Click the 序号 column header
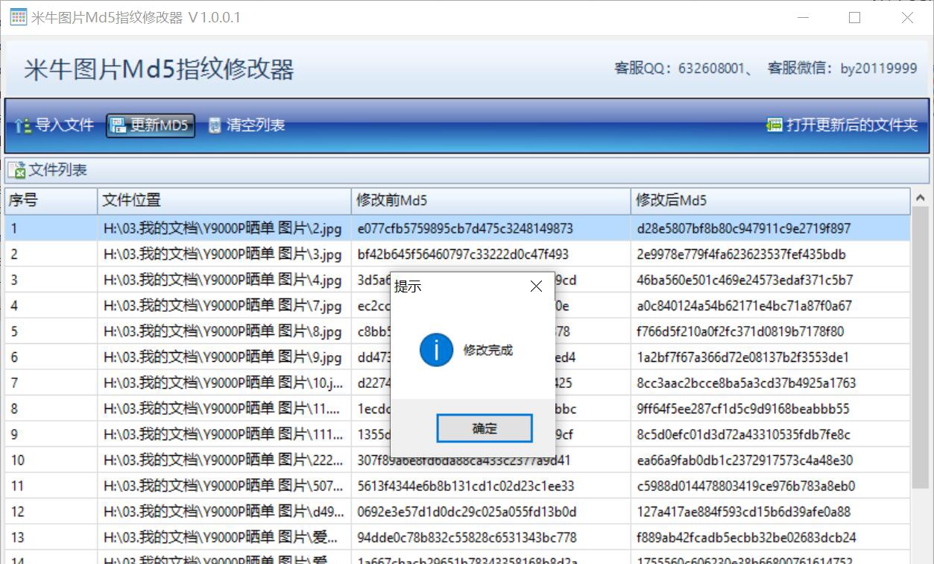 click(x=48, y=201)
